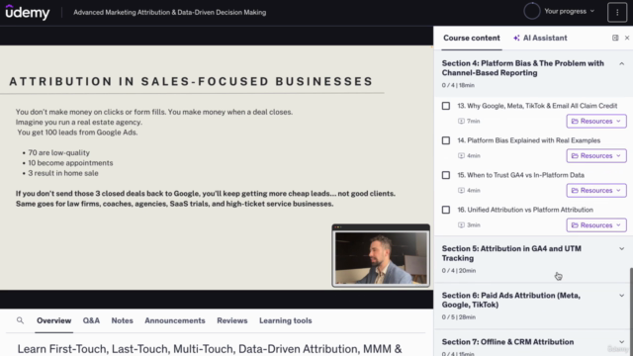Check lecture 16 Unified Attribution checkbox
The width and height of the screenshot is (633, 356).
tap(446, 210)
